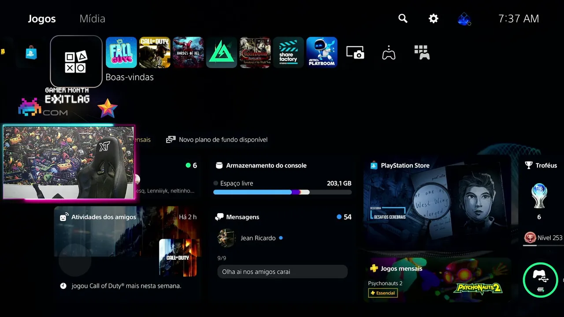The image size is (564, 317).
Task: Click the Mensagens chat bubble icon
Action: 219,217
